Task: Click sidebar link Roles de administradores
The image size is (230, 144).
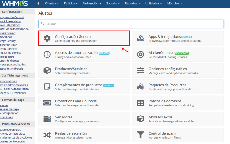Action: (x=14, y=85)
